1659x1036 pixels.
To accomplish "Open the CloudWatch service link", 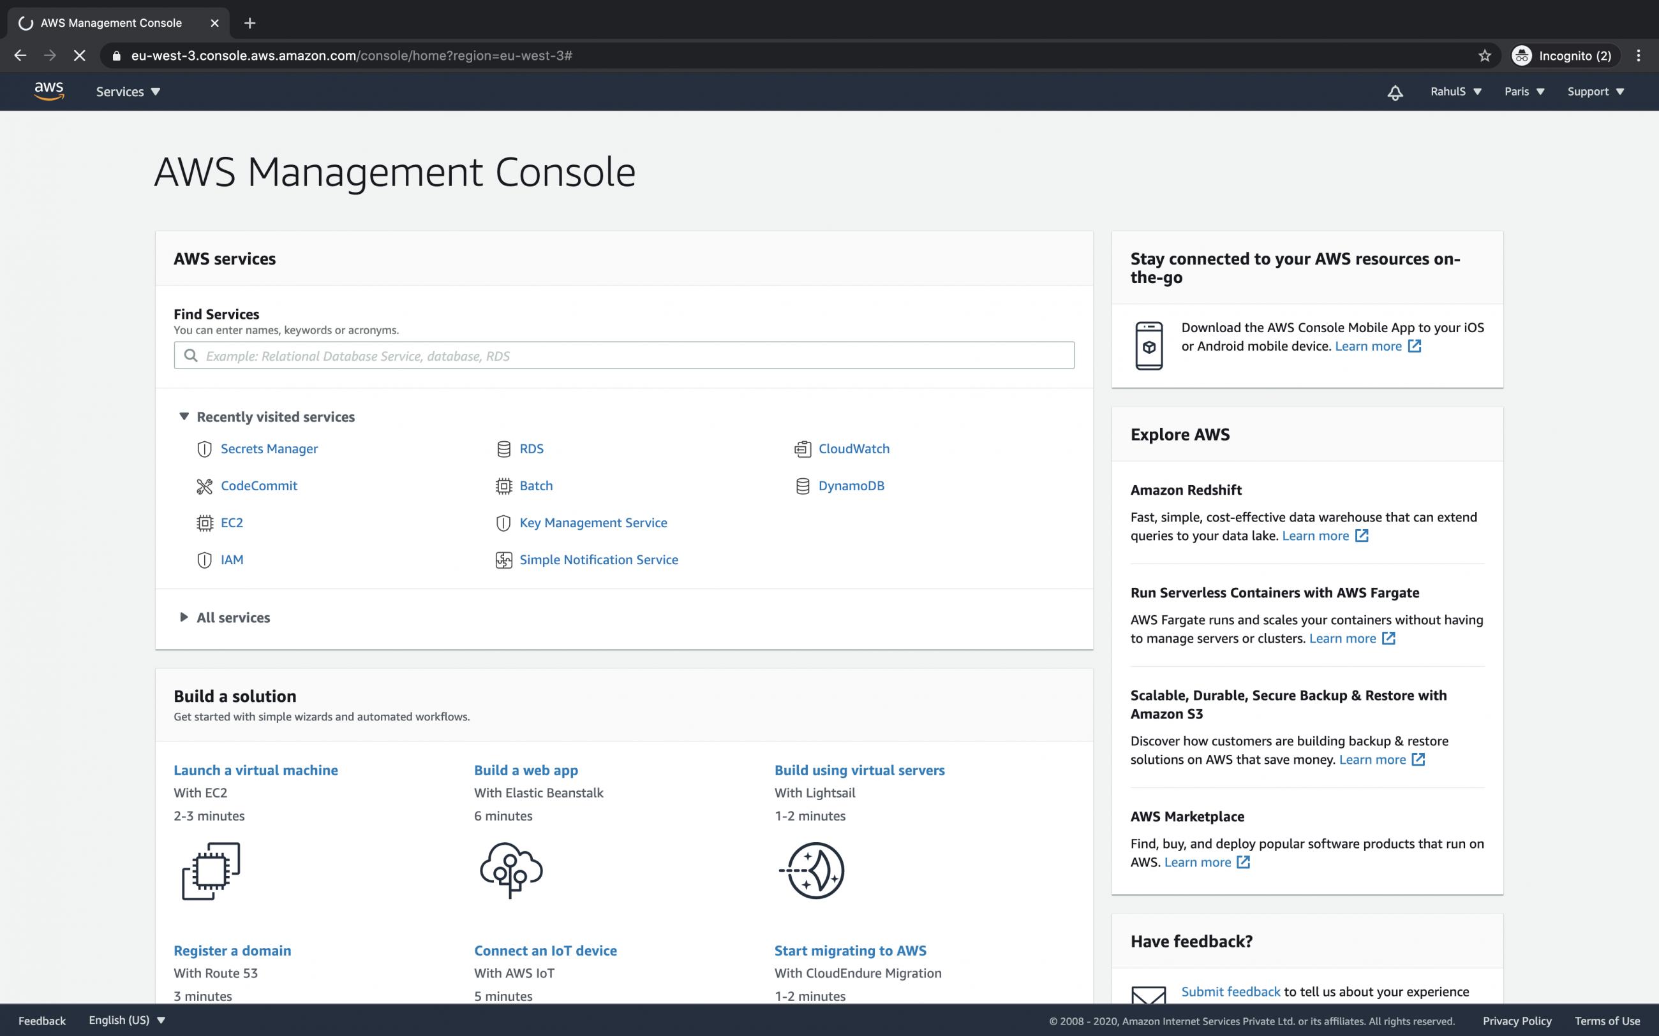I will (854, 449).
